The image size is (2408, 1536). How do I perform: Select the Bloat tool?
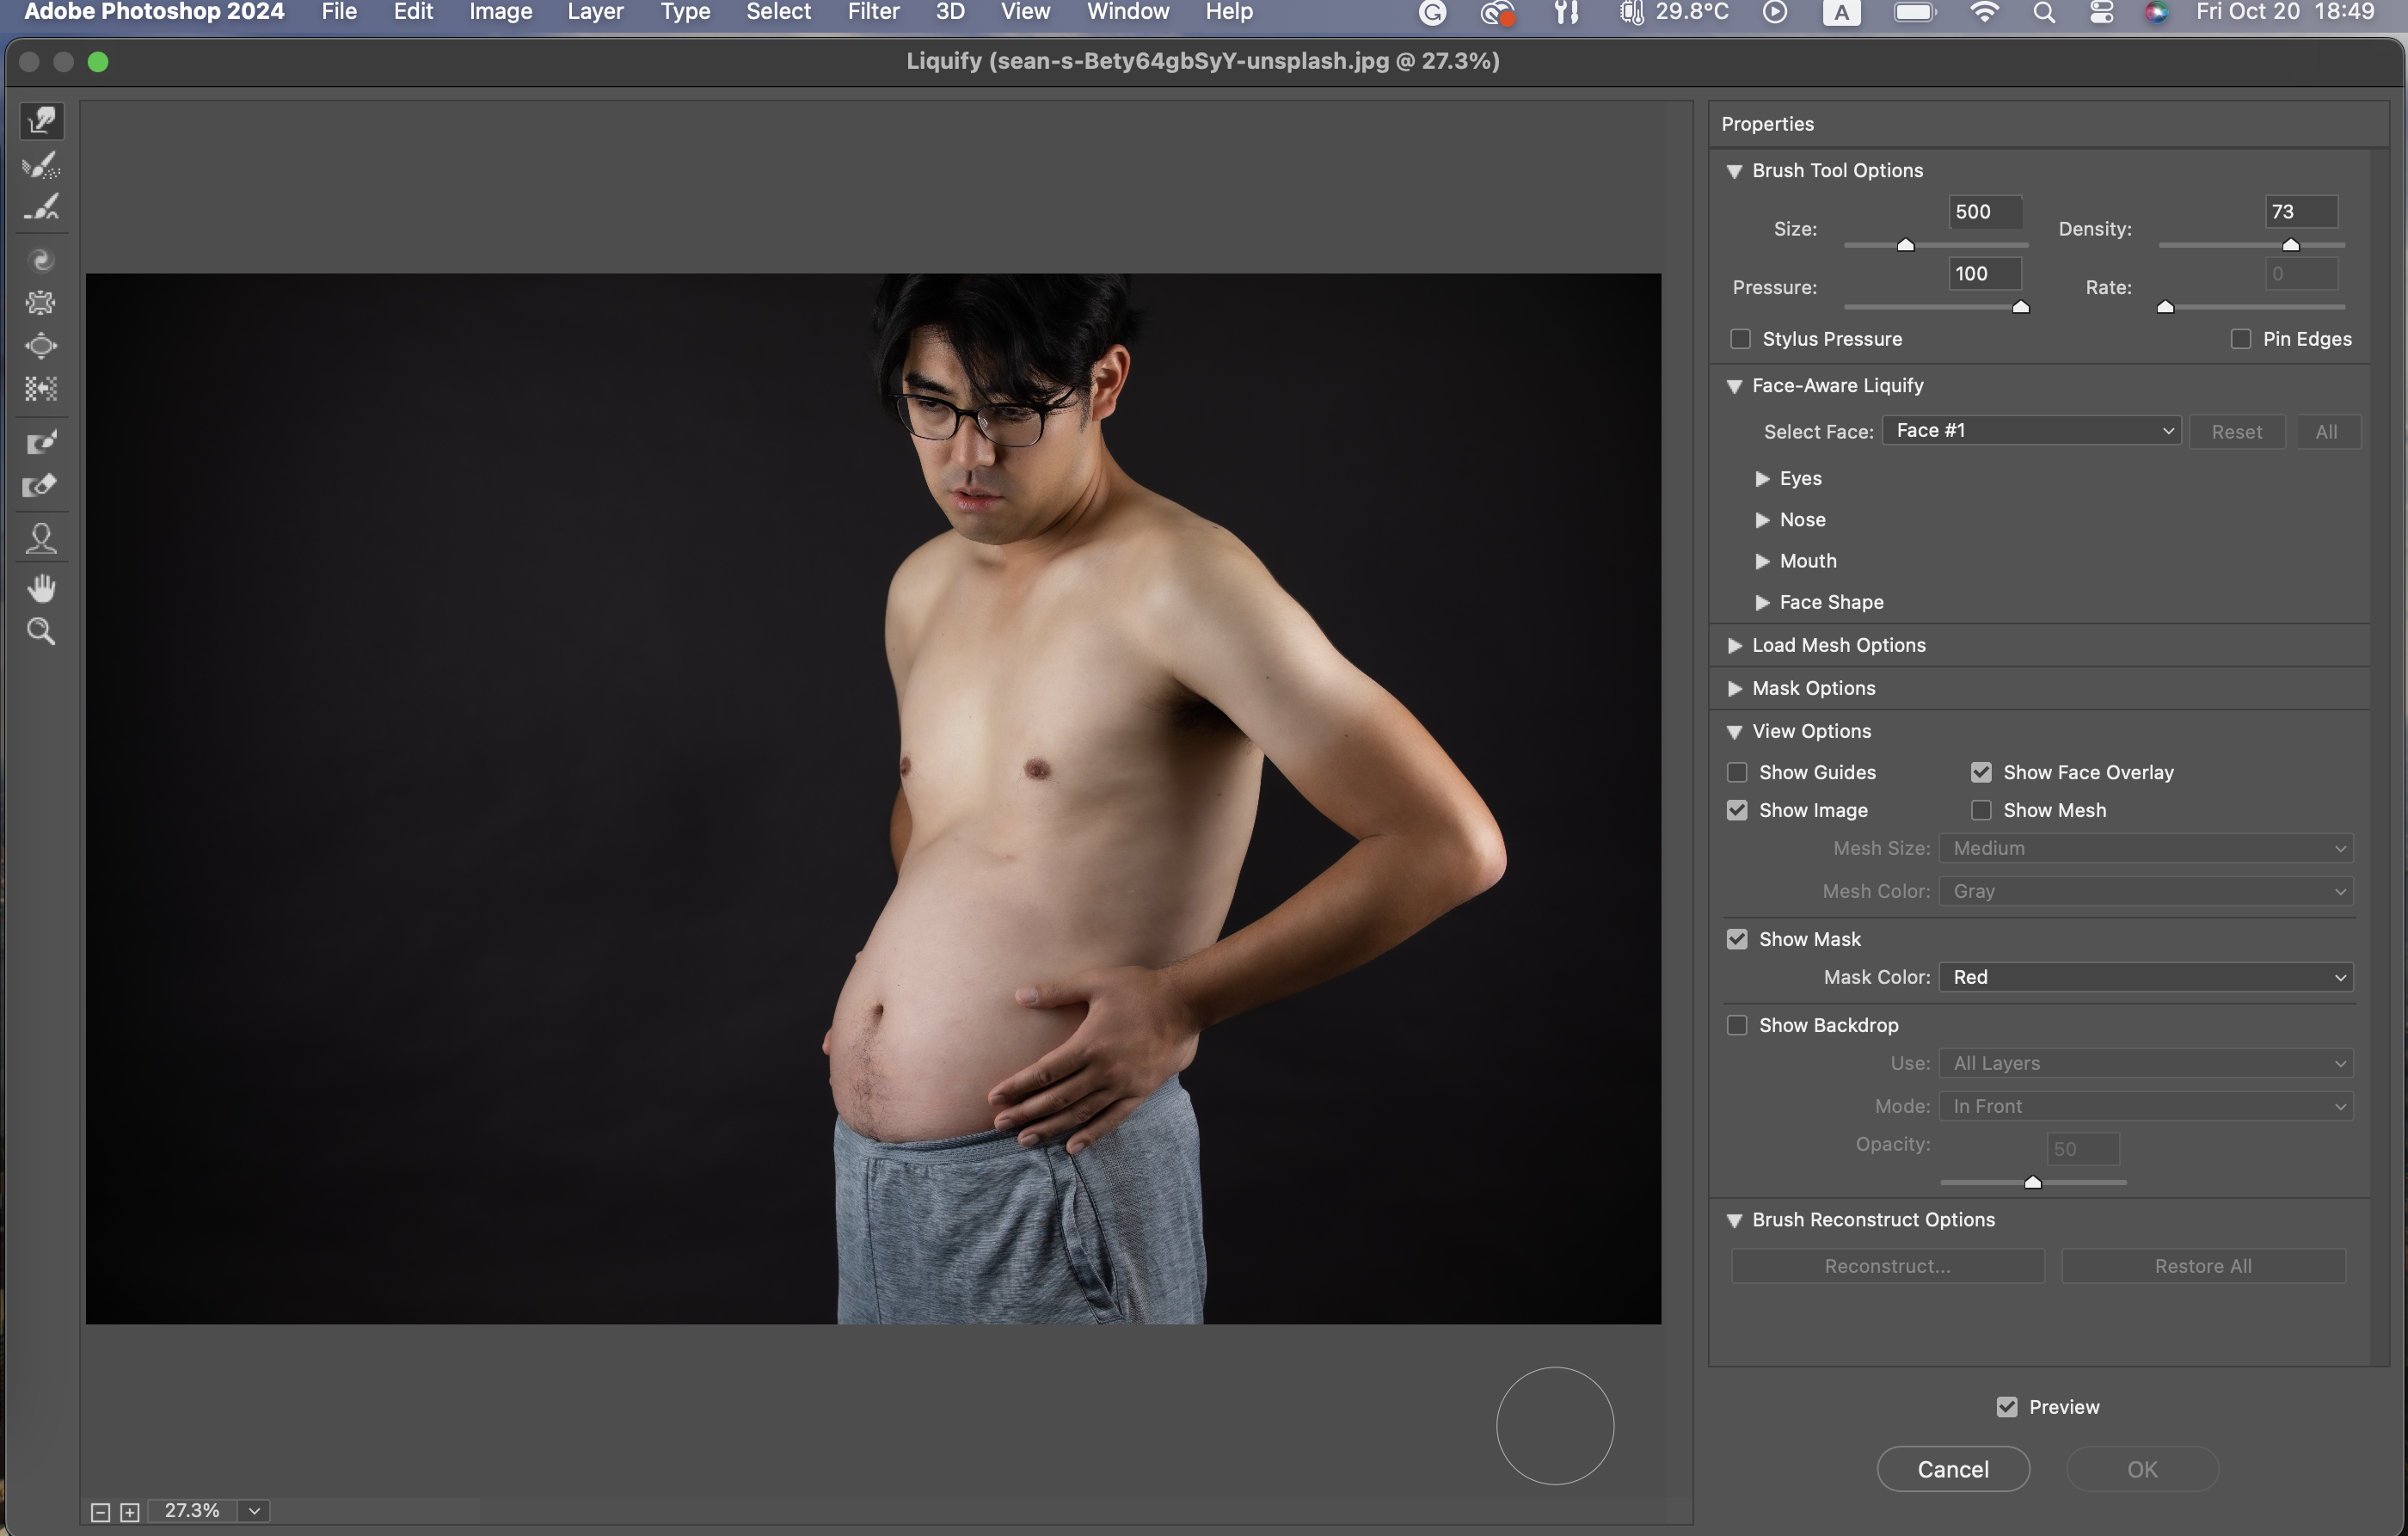pos(41,346)
